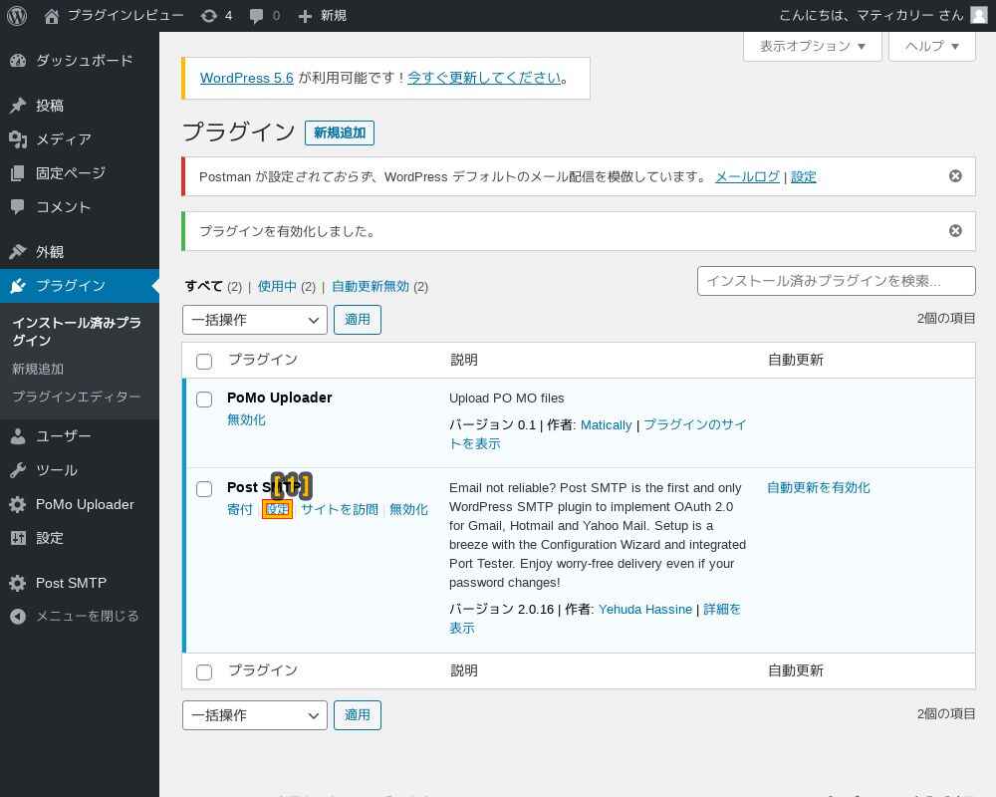Viewport: 996px width, 797px height.
Task: Open the PoMo Uploader gear icon in sidebar
Action: point(18,504)
